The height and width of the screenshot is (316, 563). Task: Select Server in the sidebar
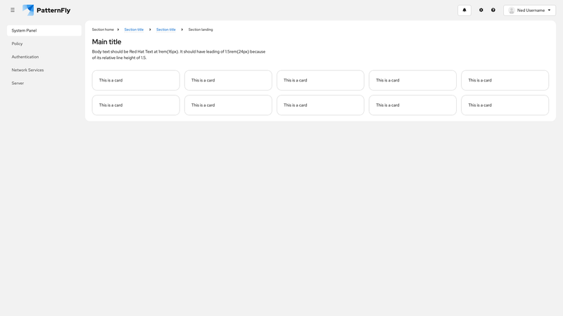point(44,83)
